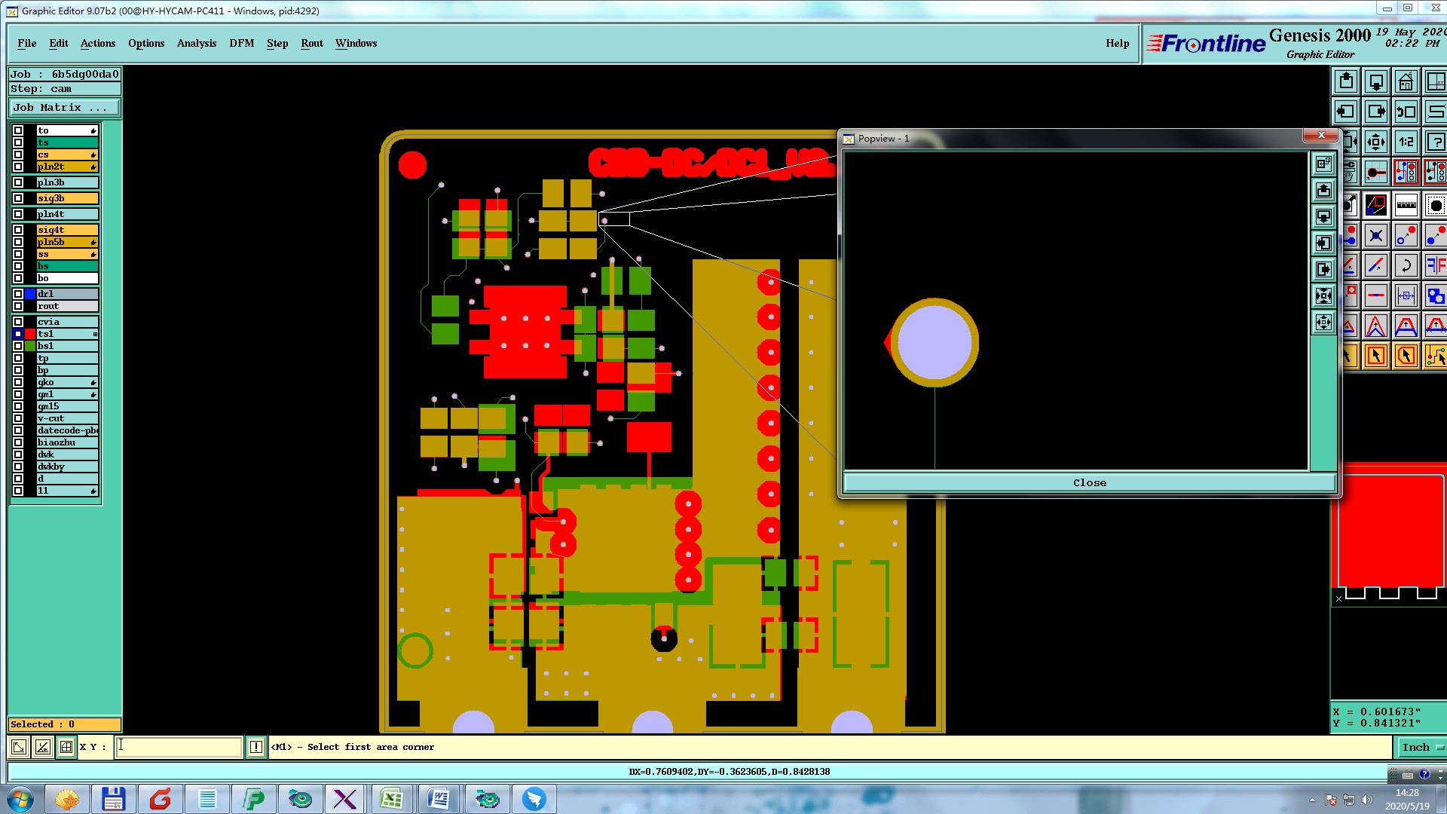Toggle checkbox for pln3b layer
The height and width of the screenshot is (814, 1447).
[18, 182]
